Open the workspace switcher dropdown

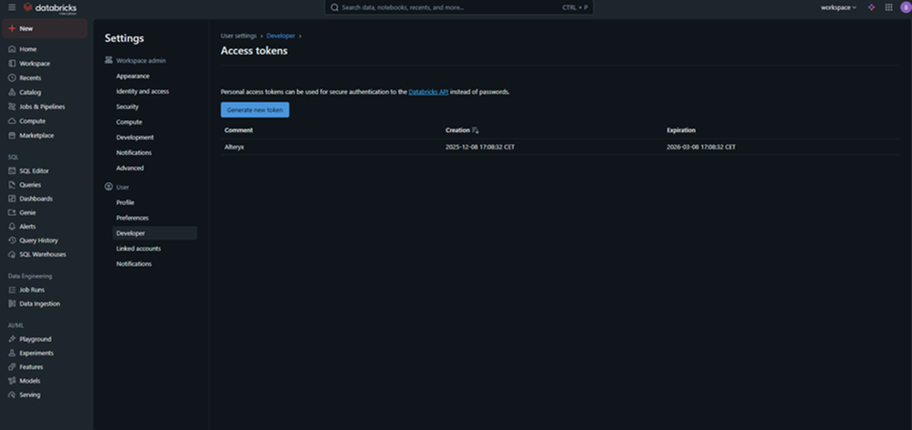pos(838,7)
